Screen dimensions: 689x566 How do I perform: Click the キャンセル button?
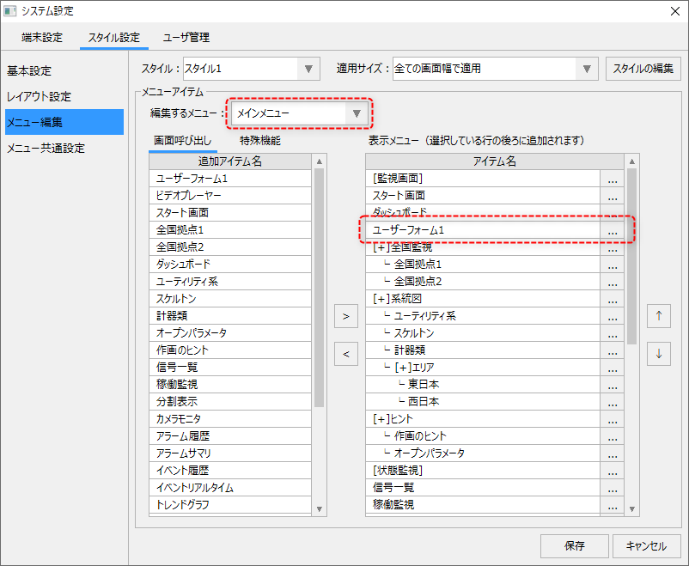click(646, 545)
